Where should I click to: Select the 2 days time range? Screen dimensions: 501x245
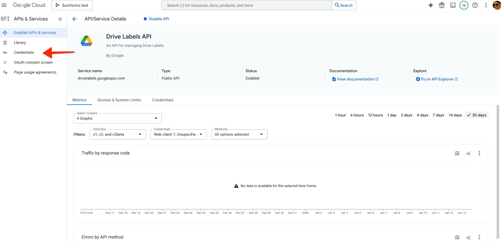407,115
